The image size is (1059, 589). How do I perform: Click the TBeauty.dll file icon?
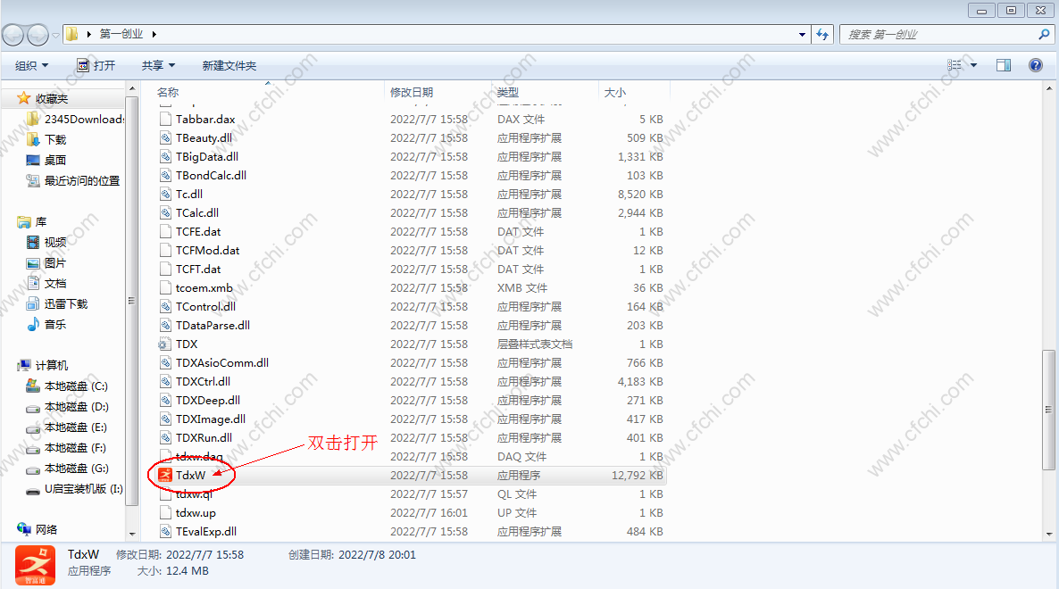[x=165, y=137]
